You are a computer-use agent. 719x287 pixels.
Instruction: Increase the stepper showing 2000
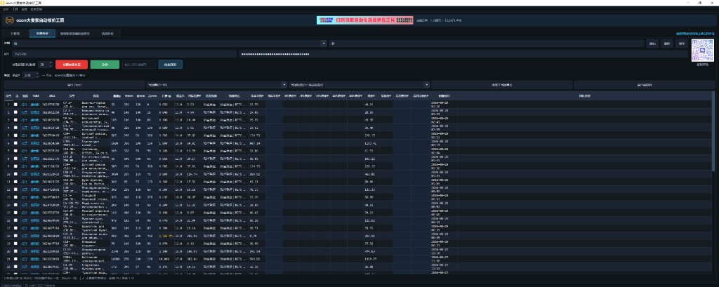(37, 74)
